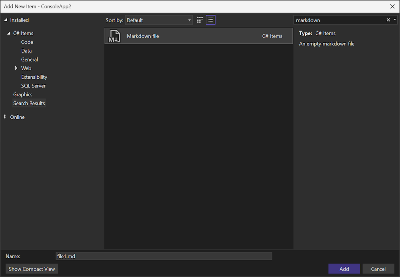Select the Data category
This screenshot has height=277, width=400.
pyautogui.click(x=26, y=51)
